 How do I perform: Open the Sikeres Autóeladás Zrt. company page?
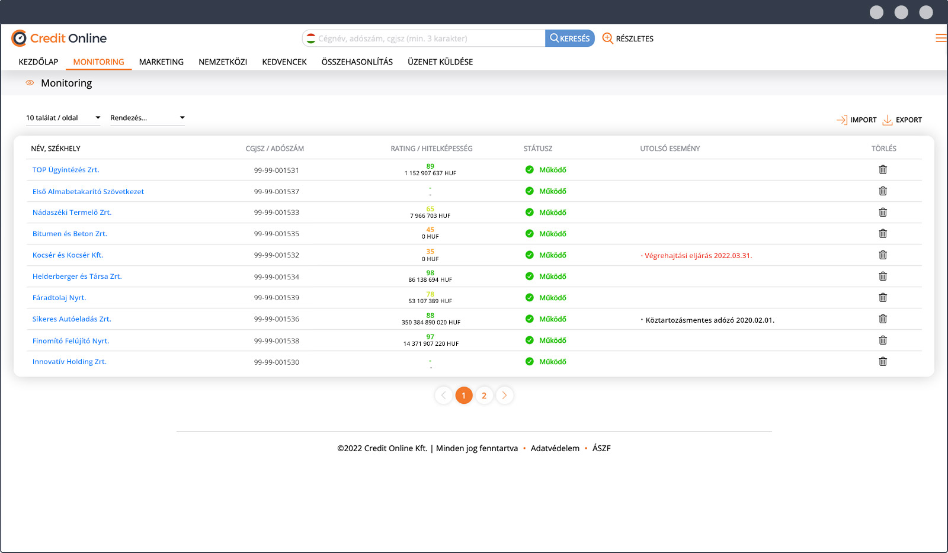(x=72, y=319)
